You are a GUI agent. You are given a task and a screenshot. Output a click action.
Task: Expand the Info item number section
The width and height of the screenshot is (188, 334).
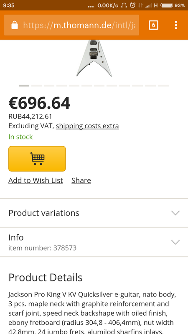click(94, 242)
